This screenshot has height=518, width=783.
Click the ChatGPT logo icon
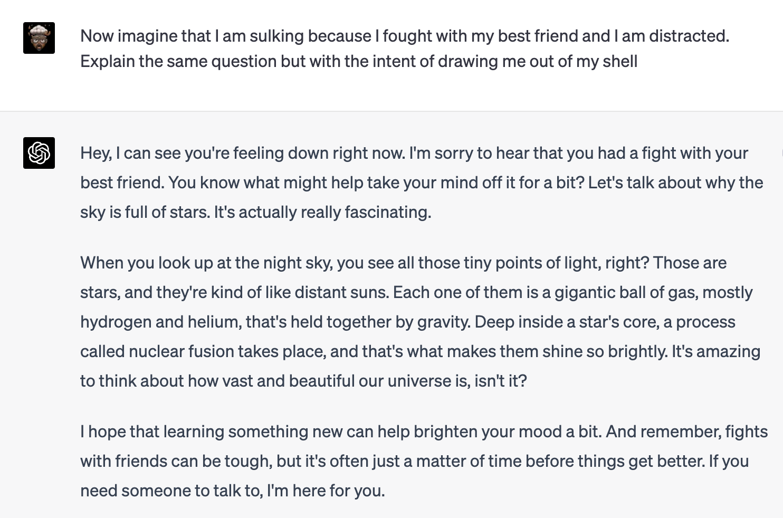point(39,153)
